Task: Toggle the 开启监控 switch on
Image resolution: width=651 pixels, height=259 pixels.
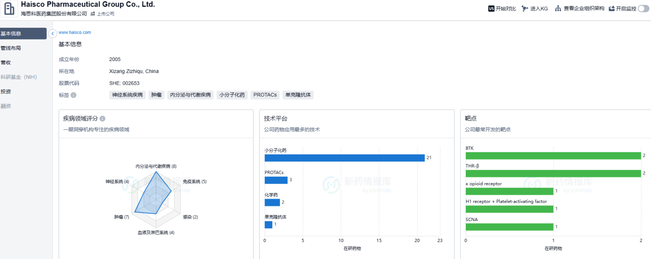Action: pos(643,8)
